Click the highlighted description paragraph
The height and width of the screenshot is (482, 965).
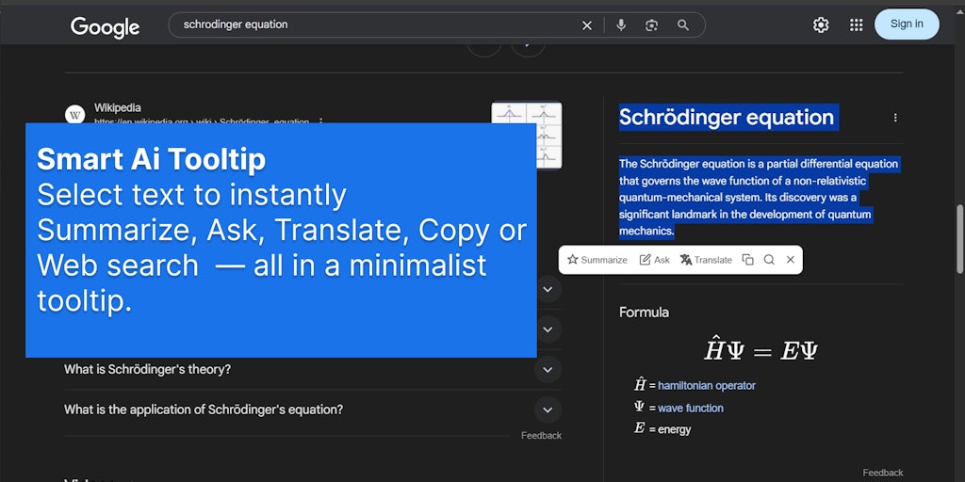(759, 198)
